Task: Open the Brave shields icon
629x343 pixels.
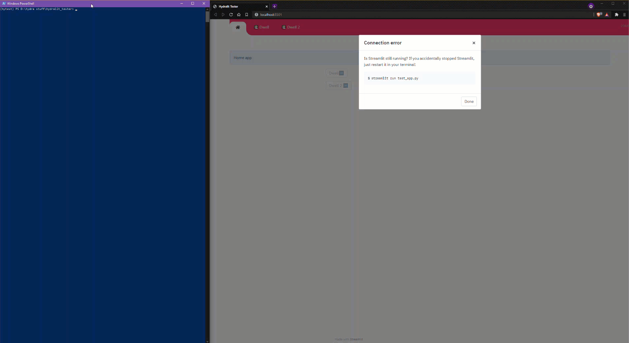Action: point(599,15)
